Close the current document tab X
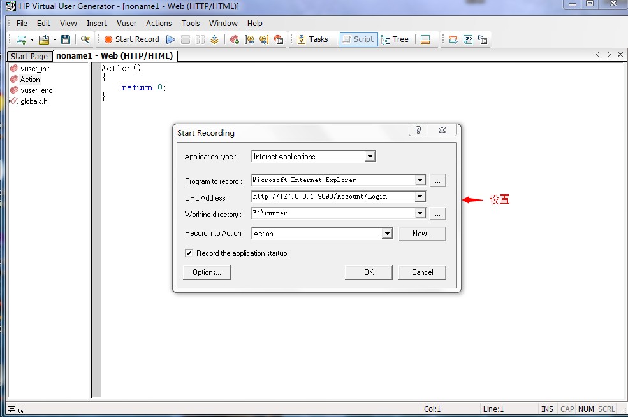Viewport: 628px width, 417px height. 620,54
